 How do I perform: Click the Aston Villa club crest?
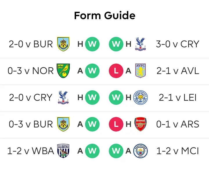pos(140,71)
